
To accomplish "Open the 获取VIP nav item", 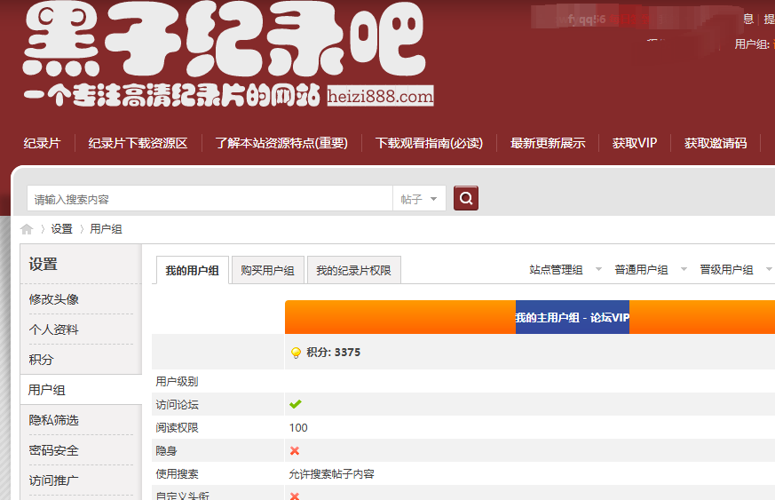I will 635,143.
